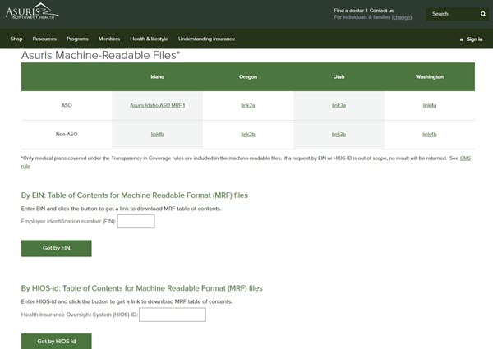
Task: Click the By HIOS-id section heading
Action: [142, 288]
